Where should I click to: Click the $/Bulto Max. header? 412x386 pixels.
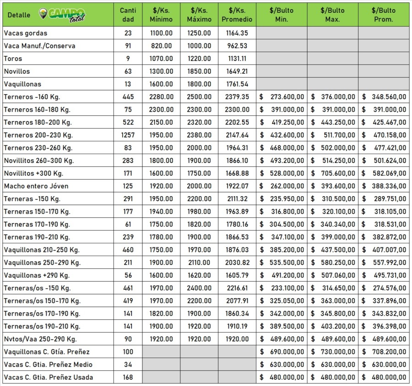tap(333, 15)
